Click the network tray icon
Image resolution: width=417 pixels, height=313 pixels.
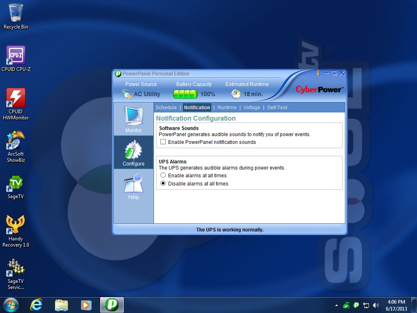click(366, 305)
